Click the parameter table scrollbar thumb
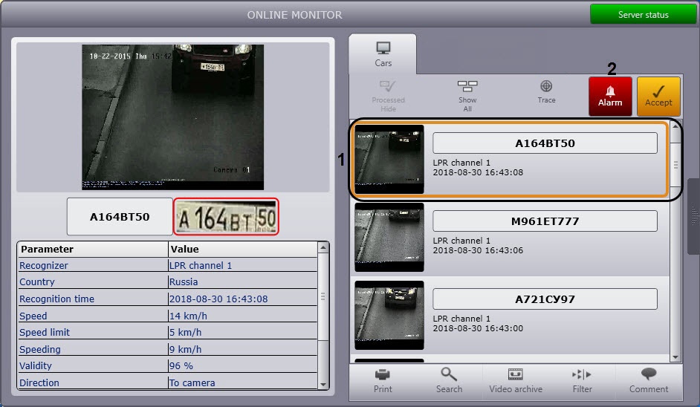 point(323,296)
